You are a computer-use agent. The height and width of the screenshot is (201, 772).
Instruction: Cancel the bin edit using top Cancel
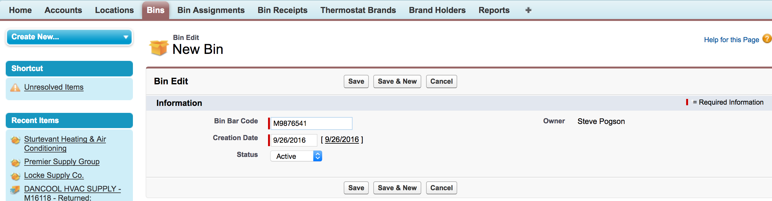[x=441, y=81]
